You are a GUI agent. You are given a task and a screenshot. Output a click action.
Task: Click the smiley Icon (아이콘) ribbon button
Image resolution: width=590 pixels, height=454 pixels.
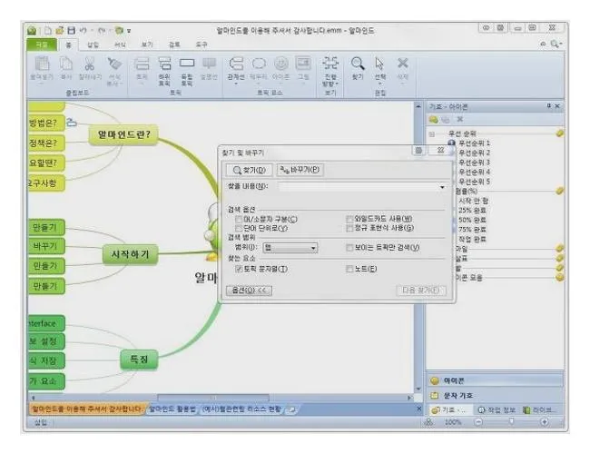click(x=281, y=64)
